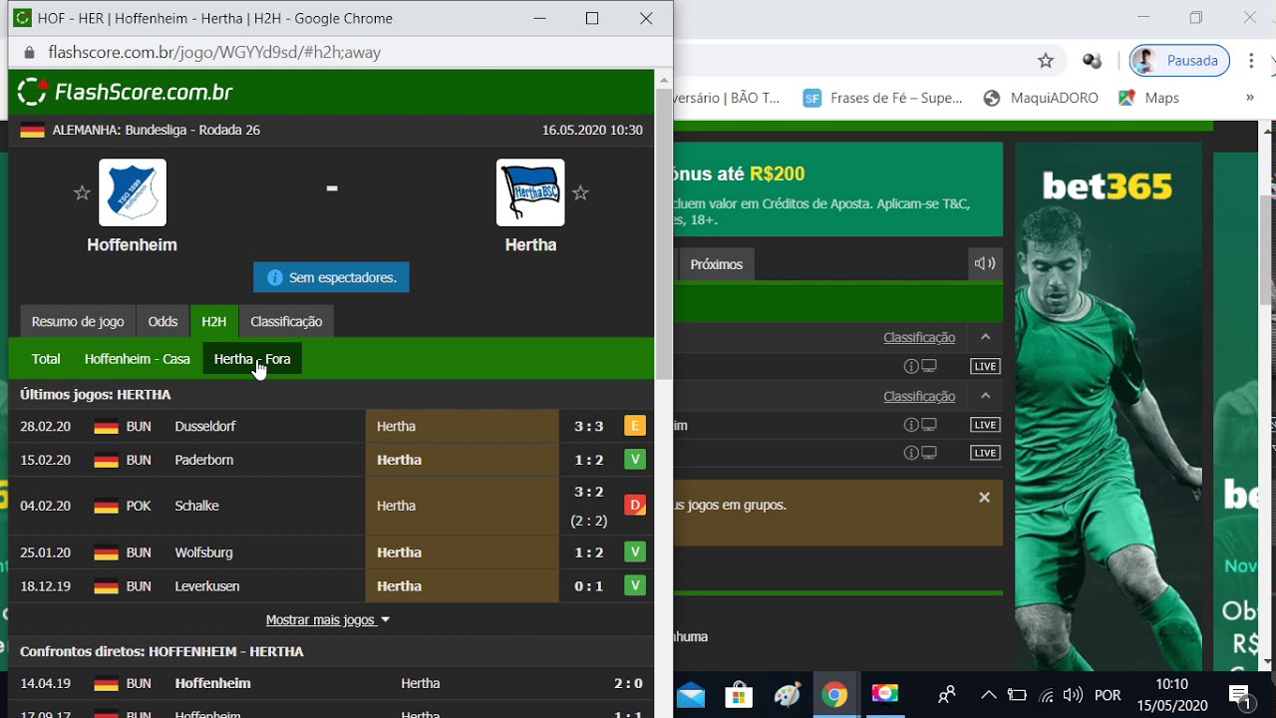This screenshot has height=718, width=1276.
Task: Select the Hertha - Fora sub-tab
Action: pyautogui.click(x=252, y=359)
